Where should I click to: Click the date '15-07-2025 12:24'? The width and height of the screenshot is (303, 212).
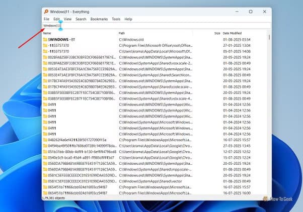(237, 158)
